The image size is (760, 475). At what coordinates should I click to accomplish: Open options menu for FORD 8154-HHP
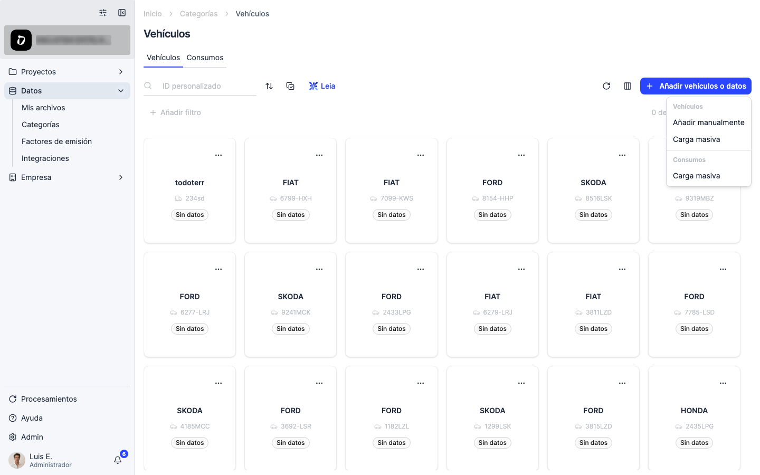coord(521,155)
